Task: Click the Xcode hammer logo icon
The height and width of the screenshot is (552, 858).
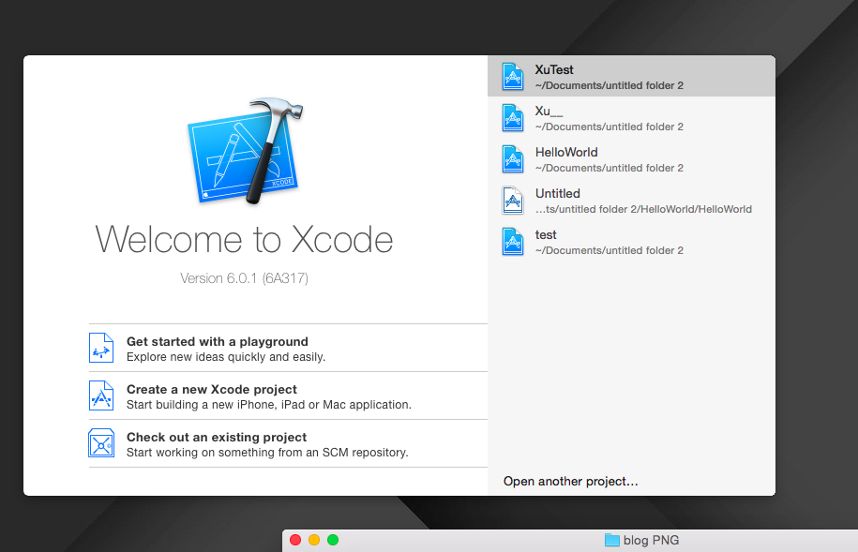Action: 245,151
